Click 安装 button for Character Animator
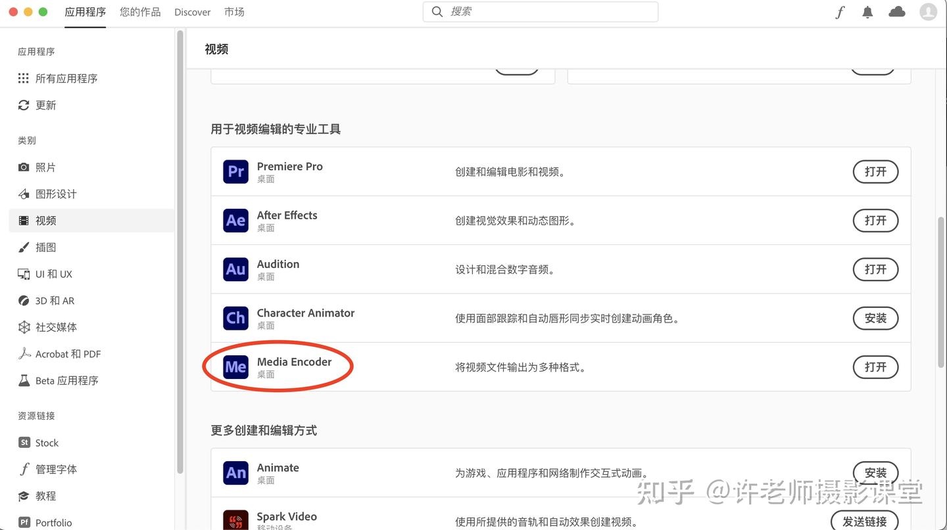 (x=875, y=318)
